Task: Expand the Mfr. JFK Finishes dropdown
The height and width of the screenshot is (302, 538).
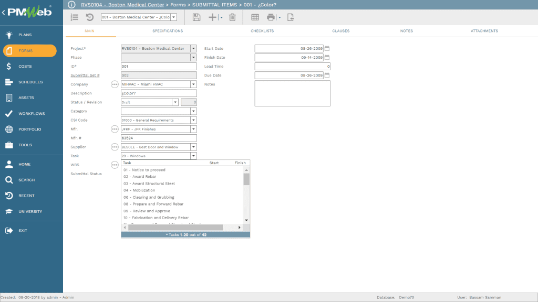Action: click(x=193, y=129)
